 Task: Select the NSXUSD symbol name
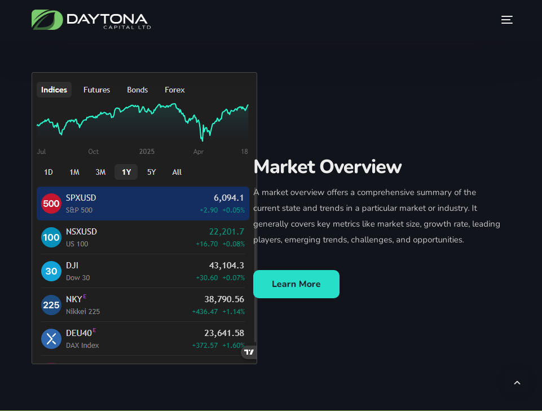pos(81,232)
